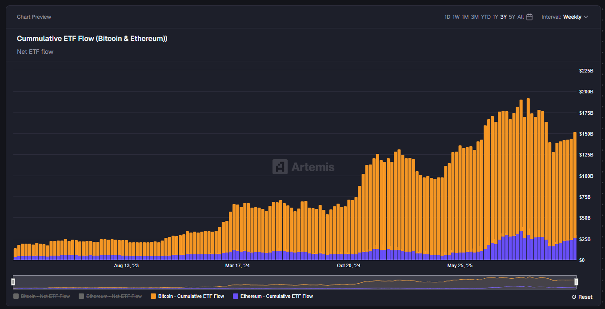
Task: Switch to the YTD time range
Action: 485,17
